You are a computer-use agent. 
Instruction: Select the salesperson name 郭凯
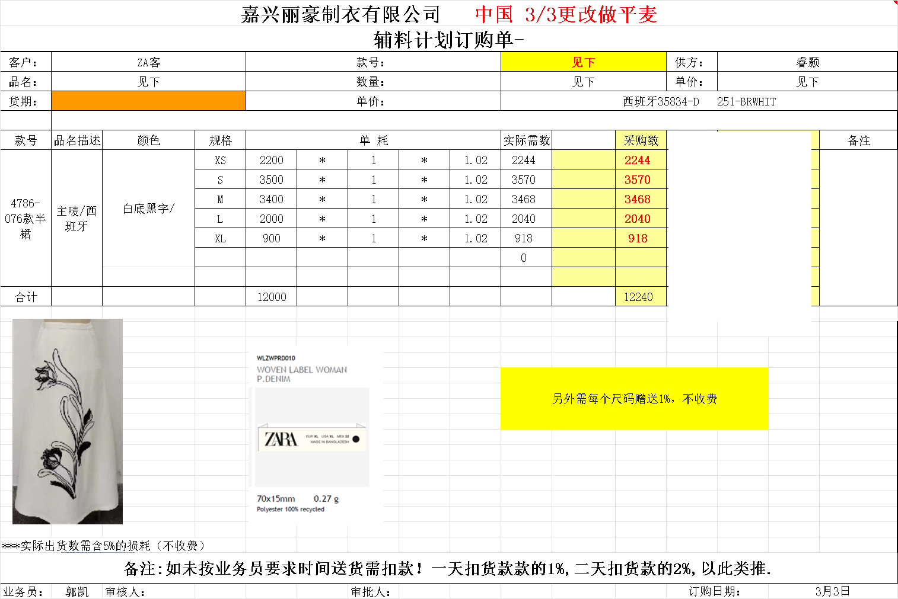(x=77, y=591)
